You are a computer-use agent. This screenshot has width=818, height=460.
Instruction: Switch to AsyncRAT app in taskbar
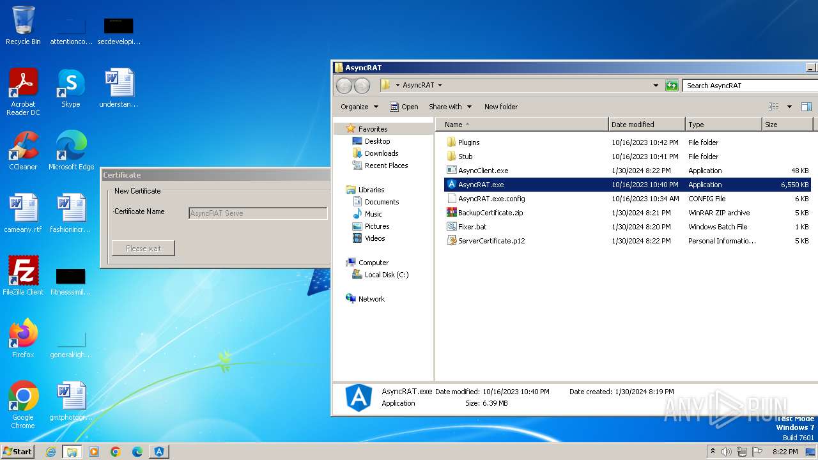(x=159, y=452)
